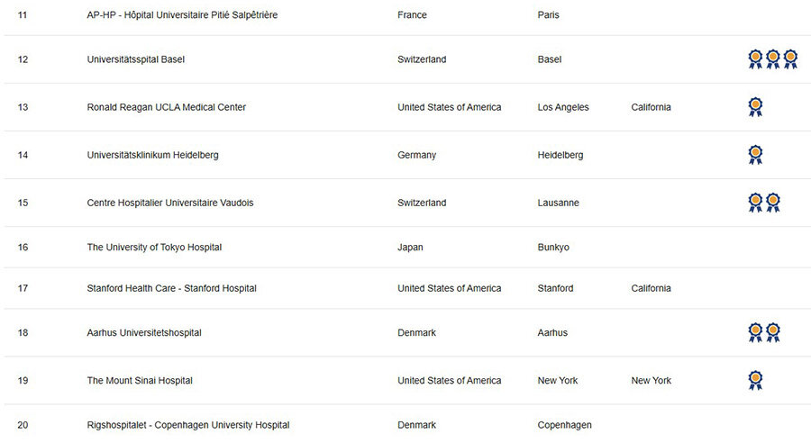Click The Mount Sinai Hospital name
Image resolution: width=811 pixels, height=443 pixels.
coord(140,381)
